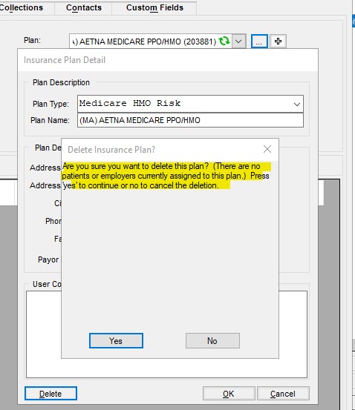Choose No to cancel the deletion
The image size is (355, 410).
pyautogui.click(x=212, y=341)
